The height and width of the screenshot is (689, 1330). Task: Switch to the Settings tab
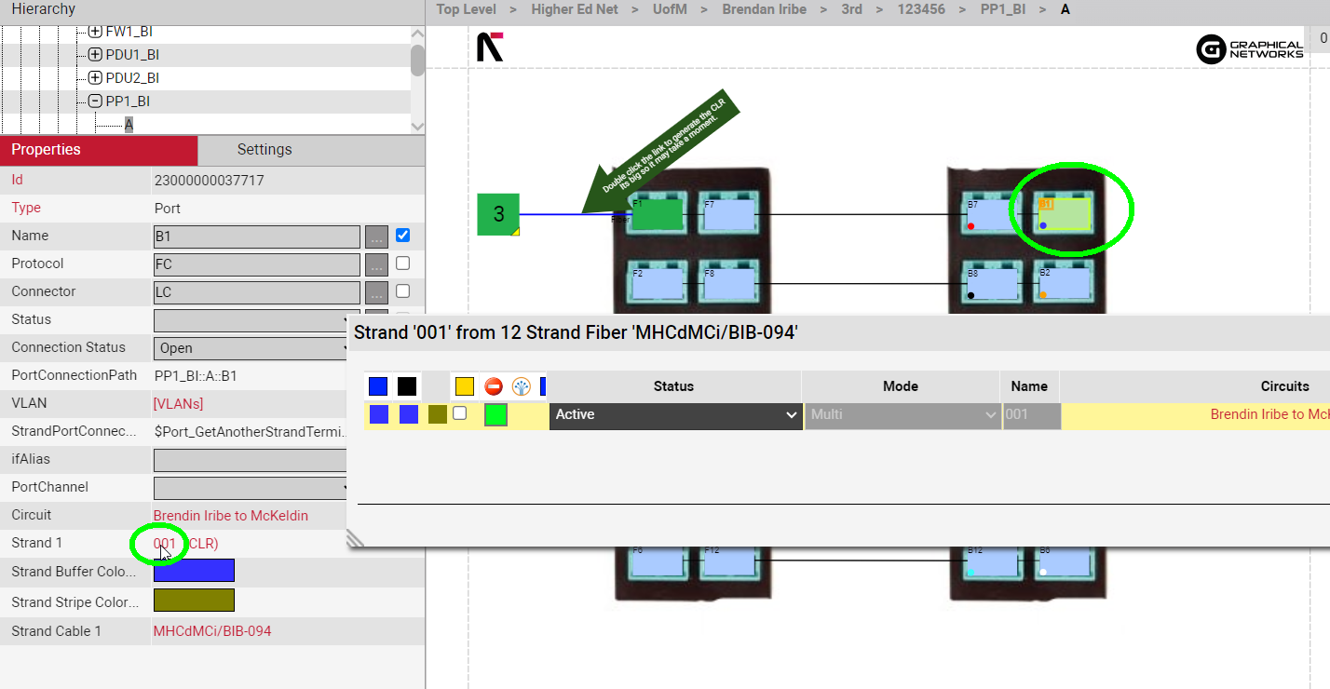point(265,150)
